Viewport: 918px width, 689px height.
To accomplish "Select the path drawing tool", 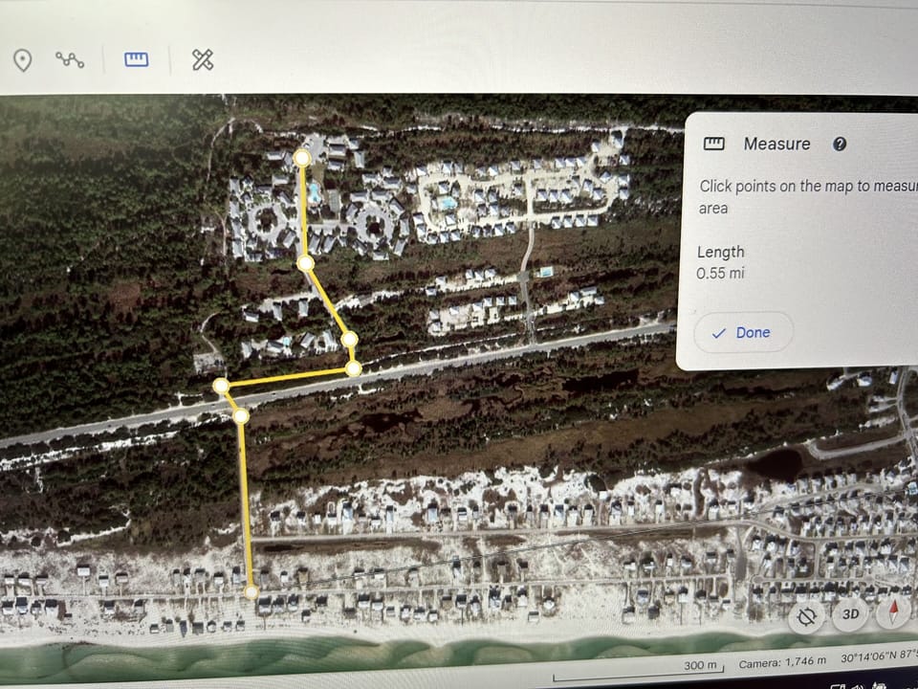I will 72,59.
